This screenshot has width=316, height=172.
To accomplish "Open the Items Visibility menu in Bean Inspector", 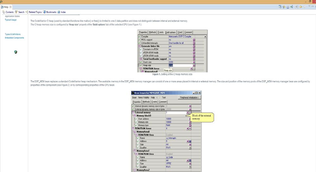I will point(144,98).
